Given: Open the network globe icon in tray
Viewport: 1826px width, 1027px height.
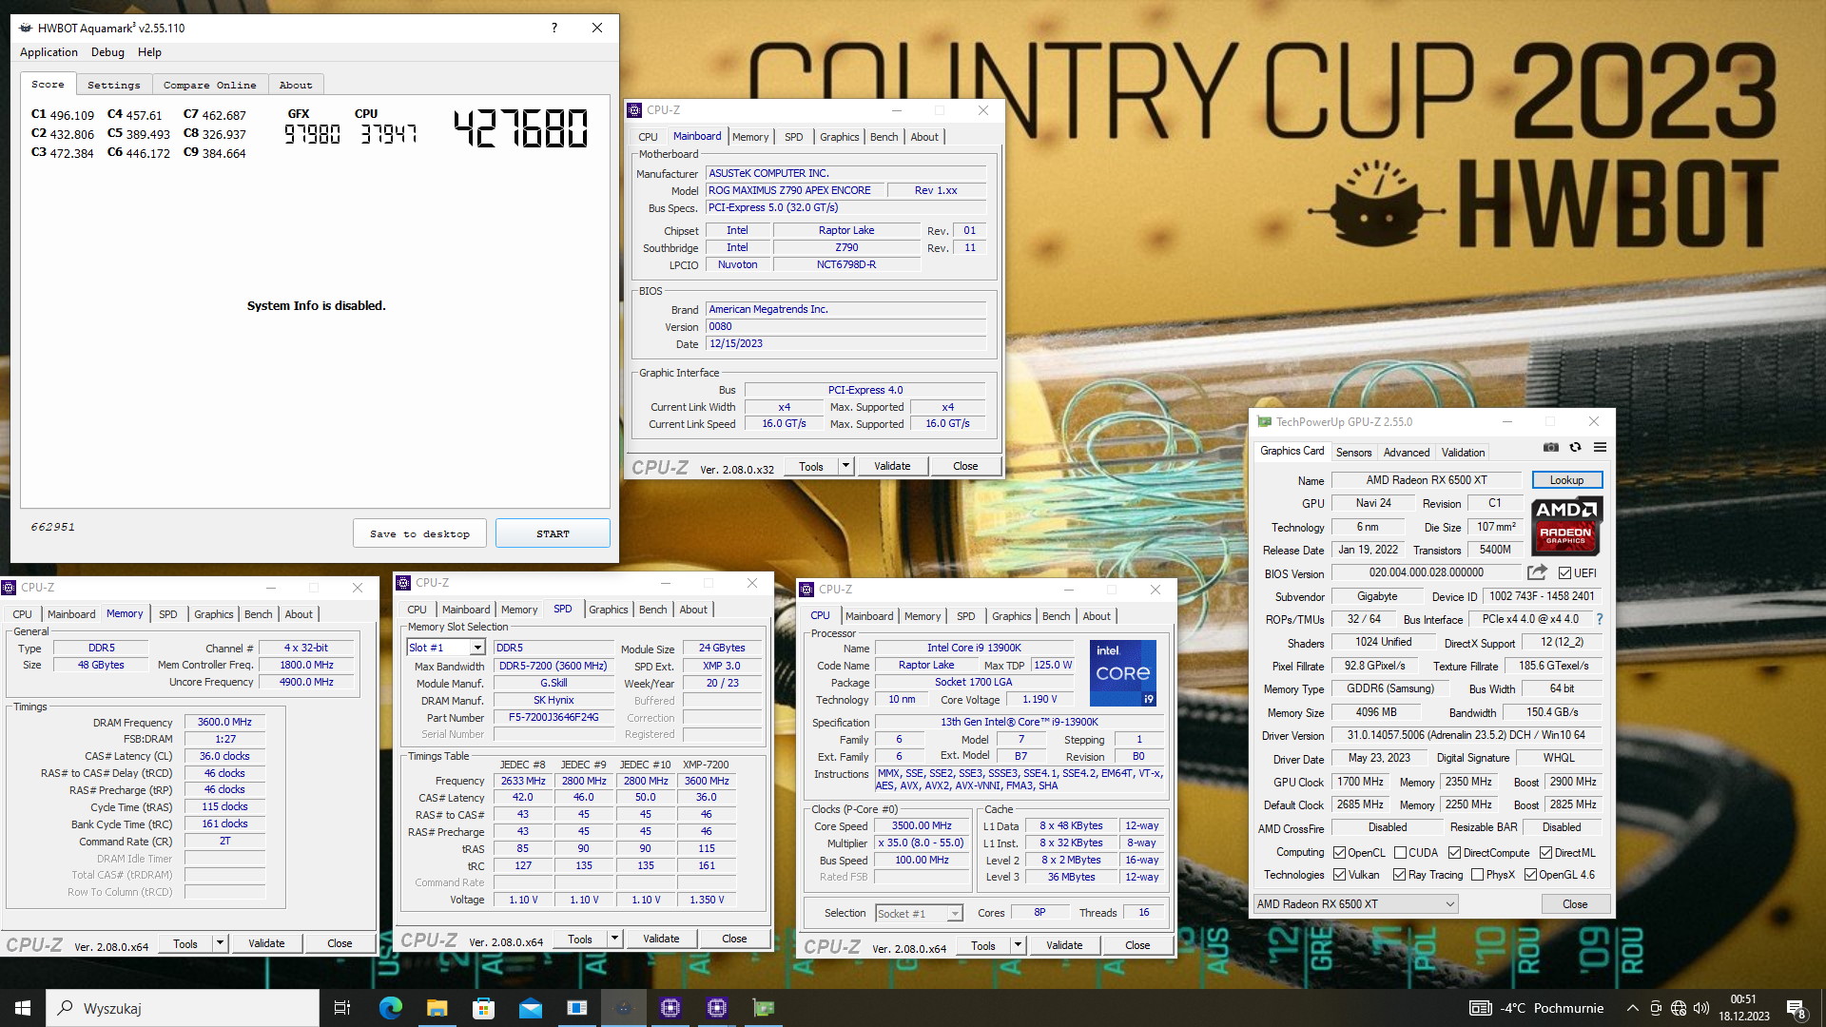Looking at the screenshot, I should pyautogui.click(x=1679, y=1008).
